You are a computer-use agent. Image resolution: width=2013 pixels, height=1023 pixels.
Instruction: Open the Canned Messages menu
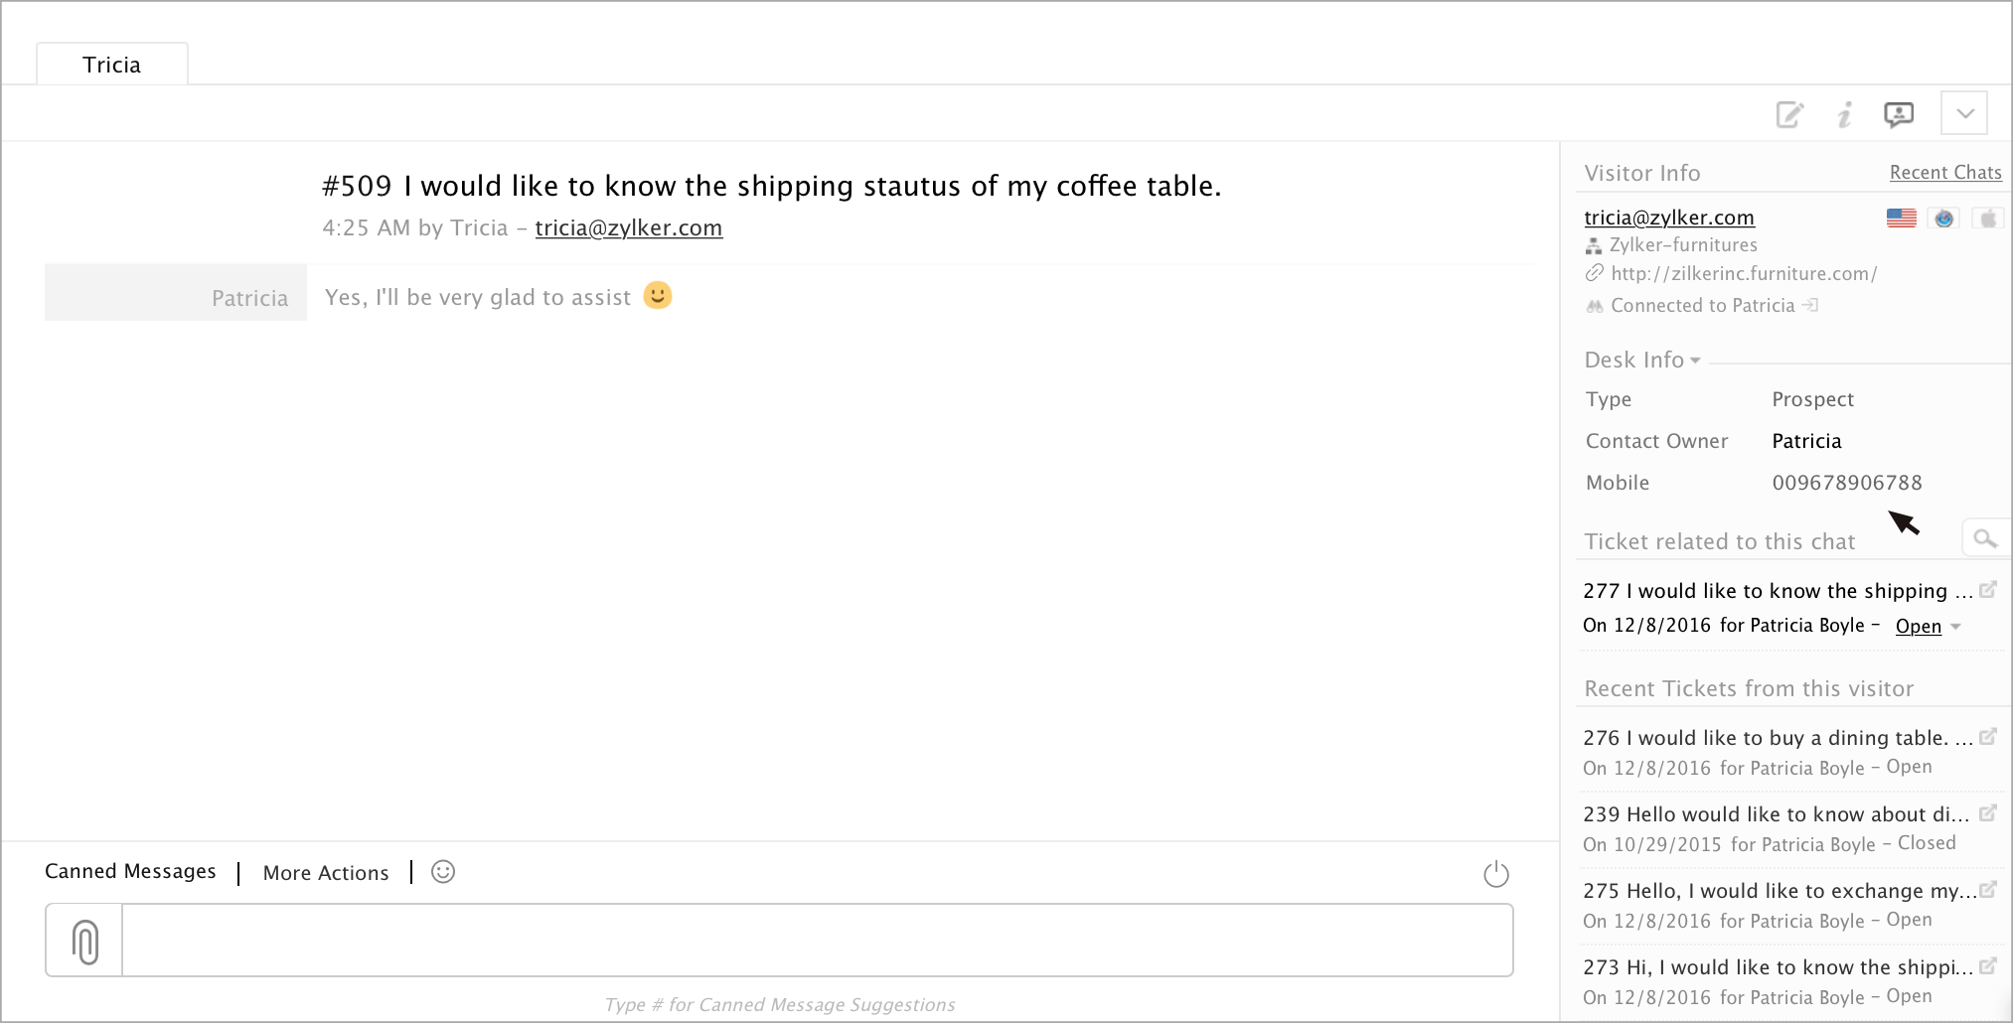click(x=130, y=871)
